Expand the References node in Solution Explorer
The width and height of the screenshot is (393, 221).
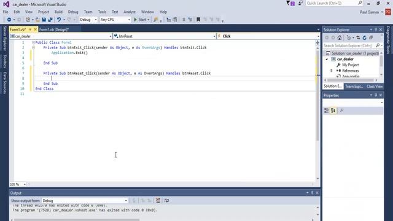click(332, 71)
